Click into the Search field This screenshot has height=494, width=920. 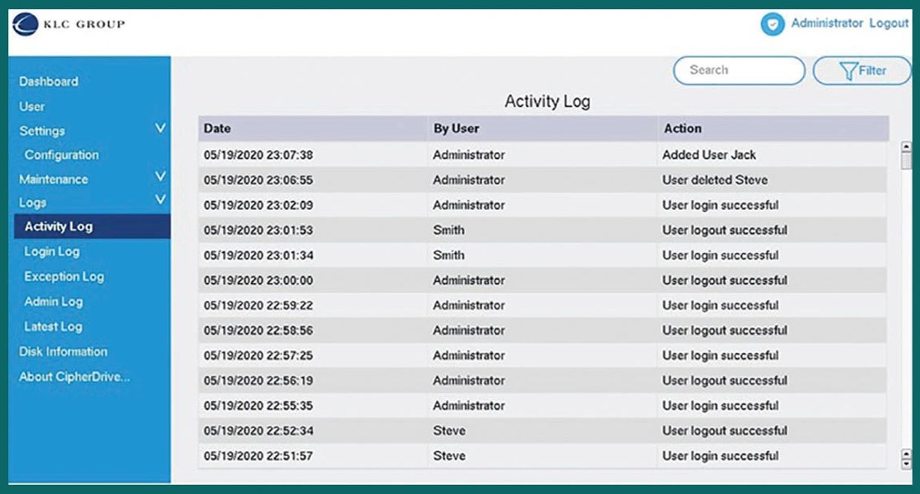point(738,70)
